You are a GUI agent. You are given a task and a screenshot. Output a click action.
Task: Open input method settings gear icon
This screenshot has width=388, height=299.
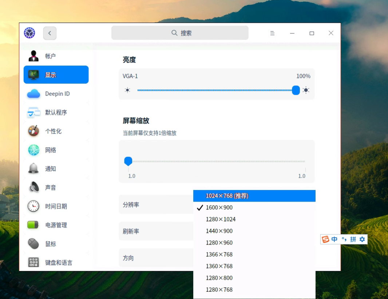(x=362, y=239)
